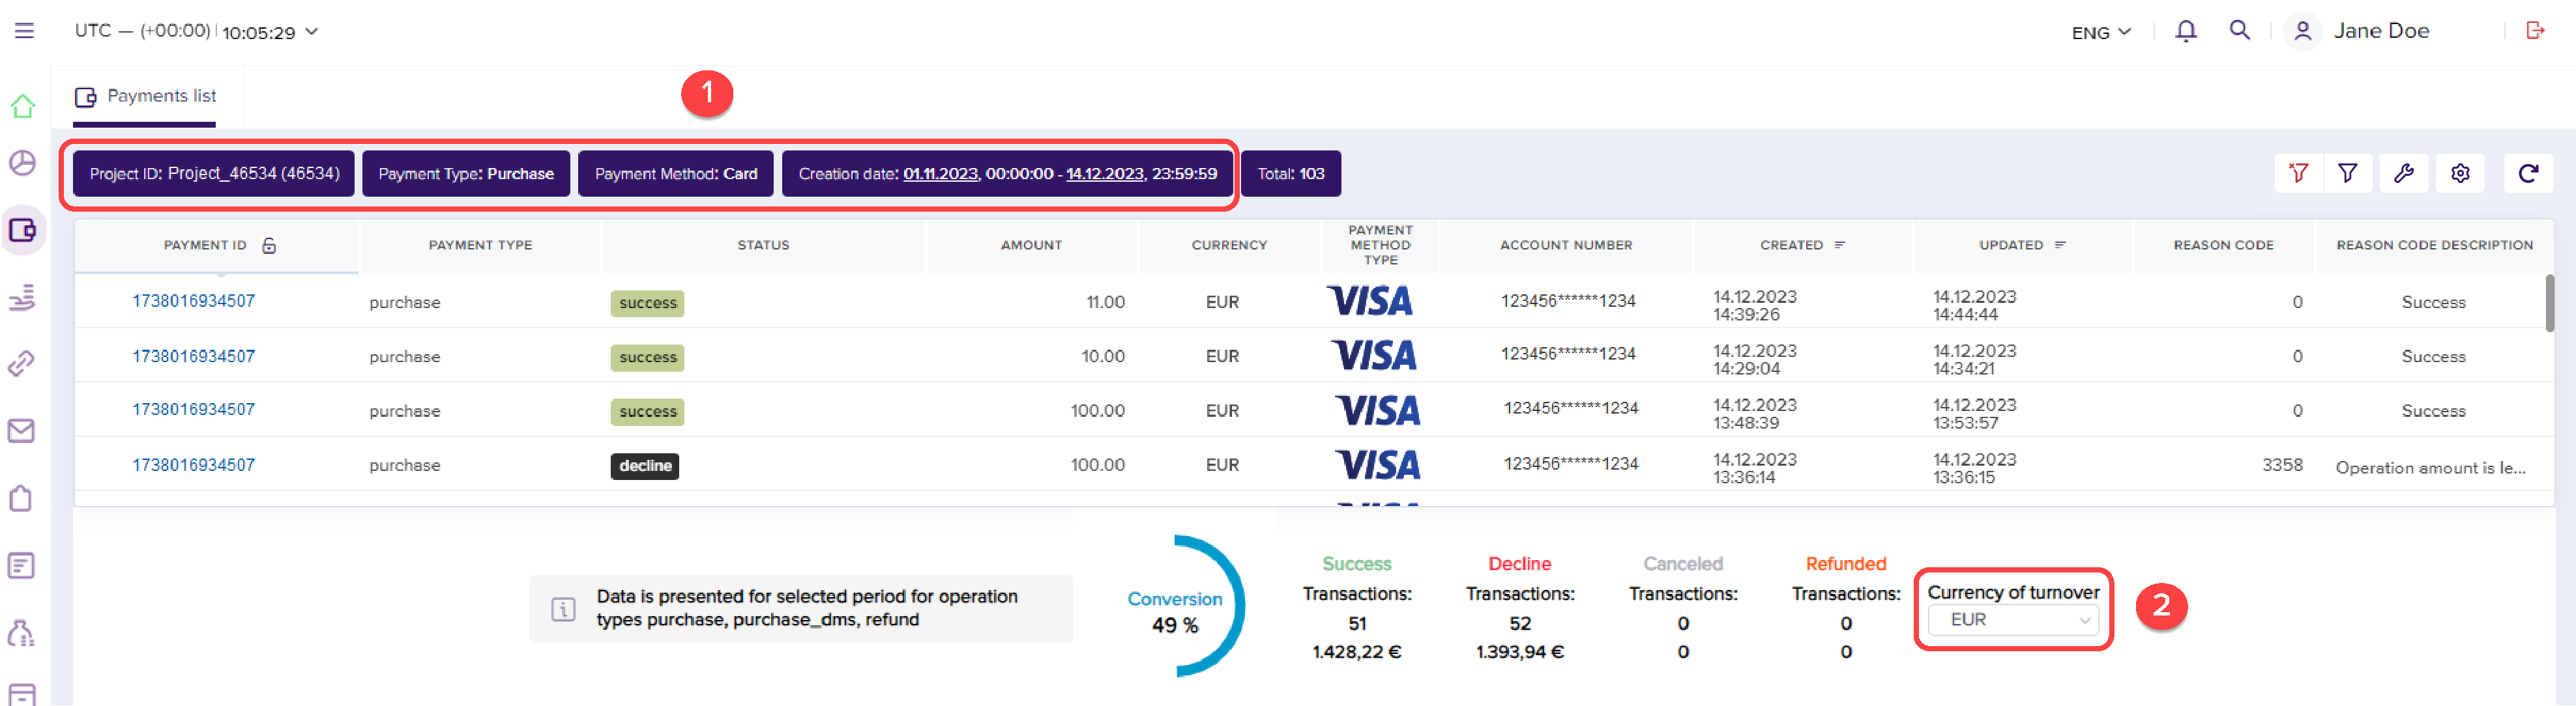Click the Refunded summary label
Image resolution: width=2576 pixels, height=706 pixels.
tap(1845, 564)
